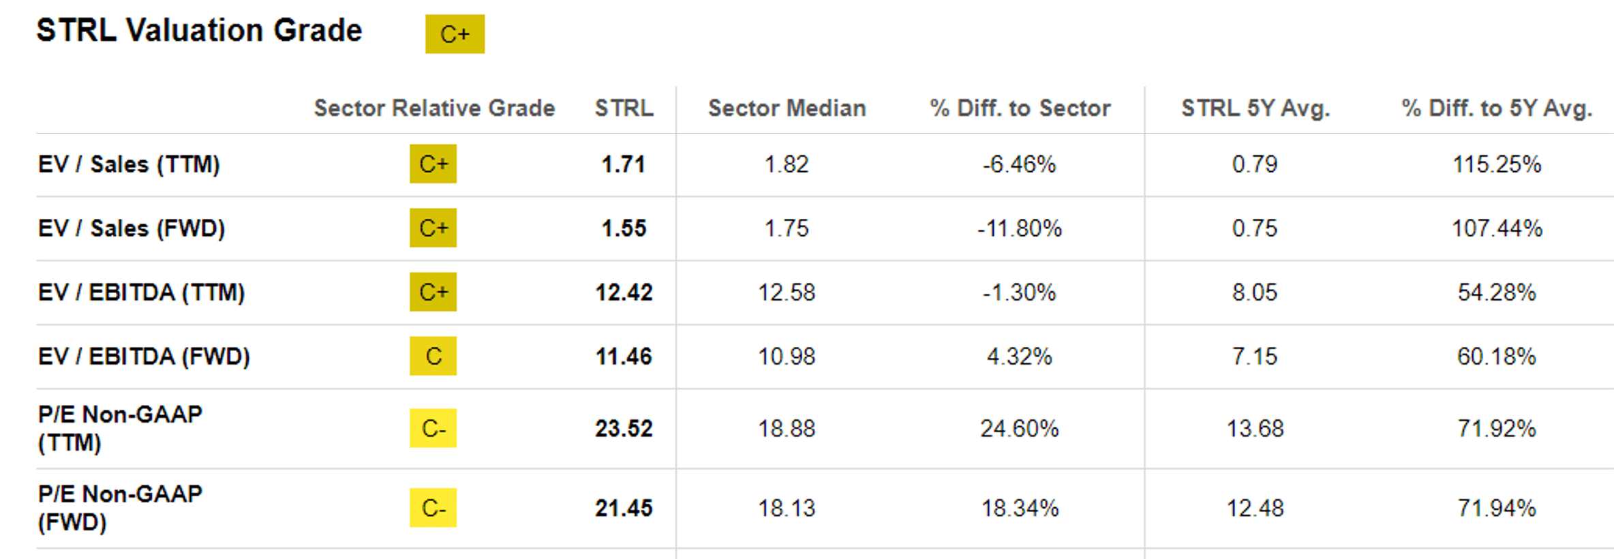Click the P/E Non-GAAP (TTM) C- badge
The width and height of the screenshot is (1614, 559).
tap(433, 428)
